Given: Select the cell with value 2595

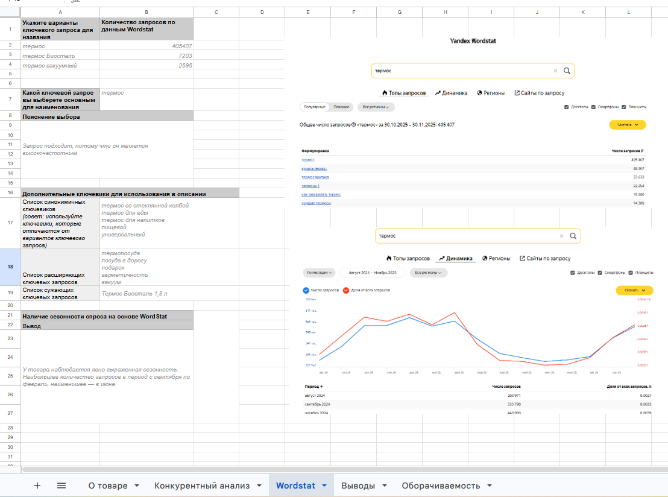Looking at the screenshot, I should (x=147, y=65).
